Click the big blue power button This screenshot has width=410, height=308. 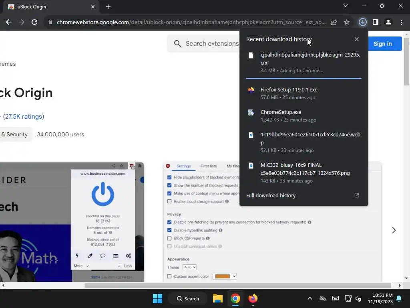103,194
